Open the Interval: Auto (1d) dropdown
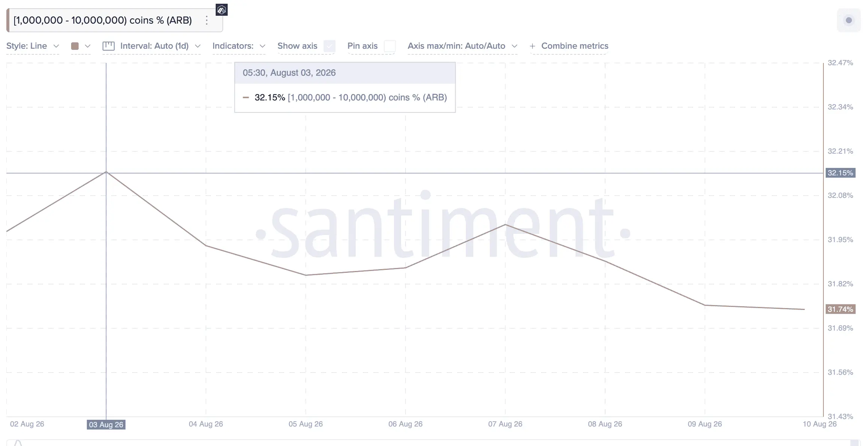The width and height of the screenshot is (868, 446). pyautogui.click(x=160, y=46)
